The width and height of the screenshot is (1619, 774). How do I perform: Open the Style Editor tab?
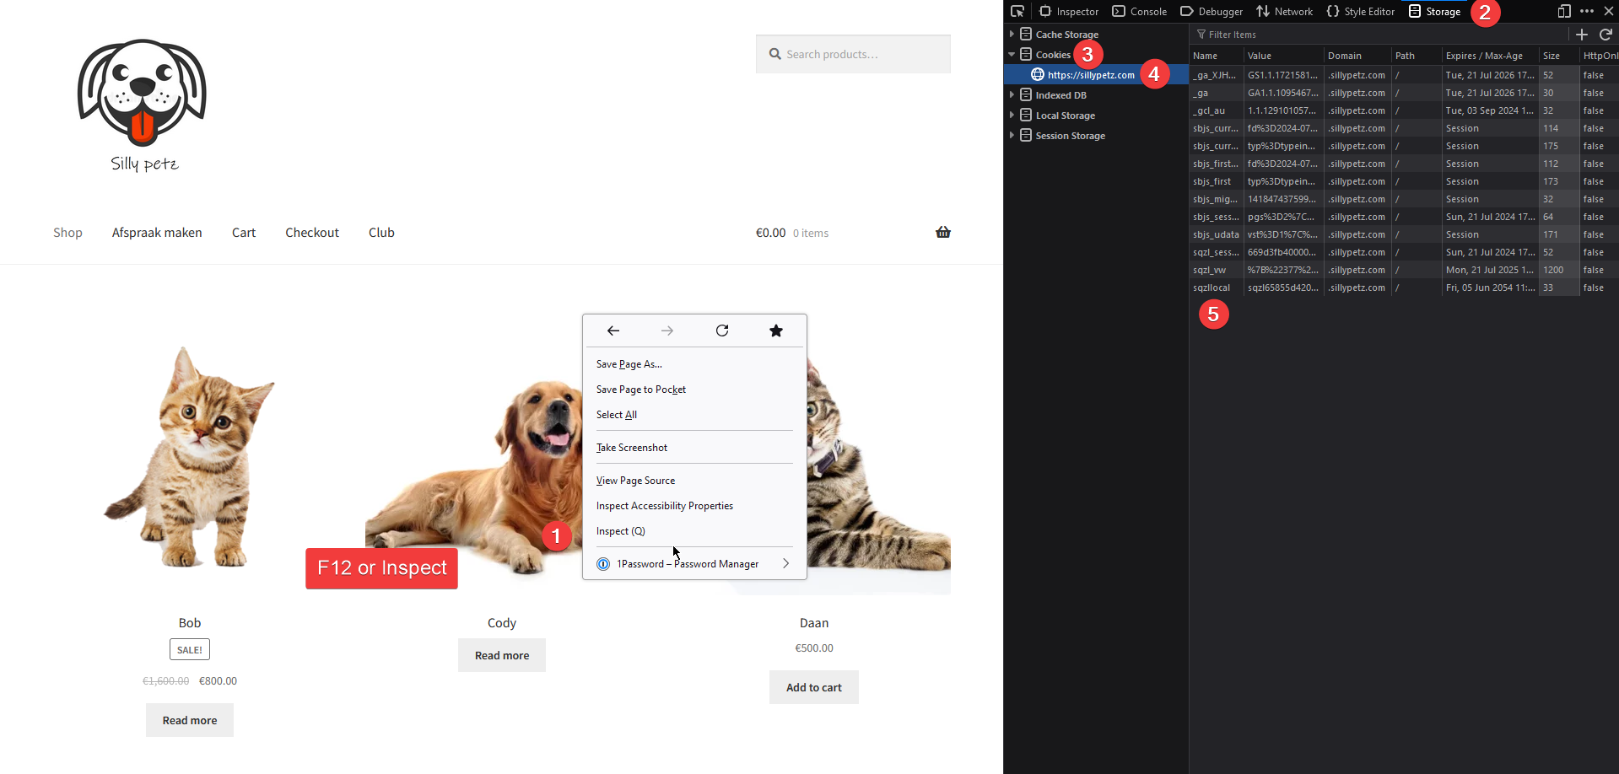[1361, 11]
